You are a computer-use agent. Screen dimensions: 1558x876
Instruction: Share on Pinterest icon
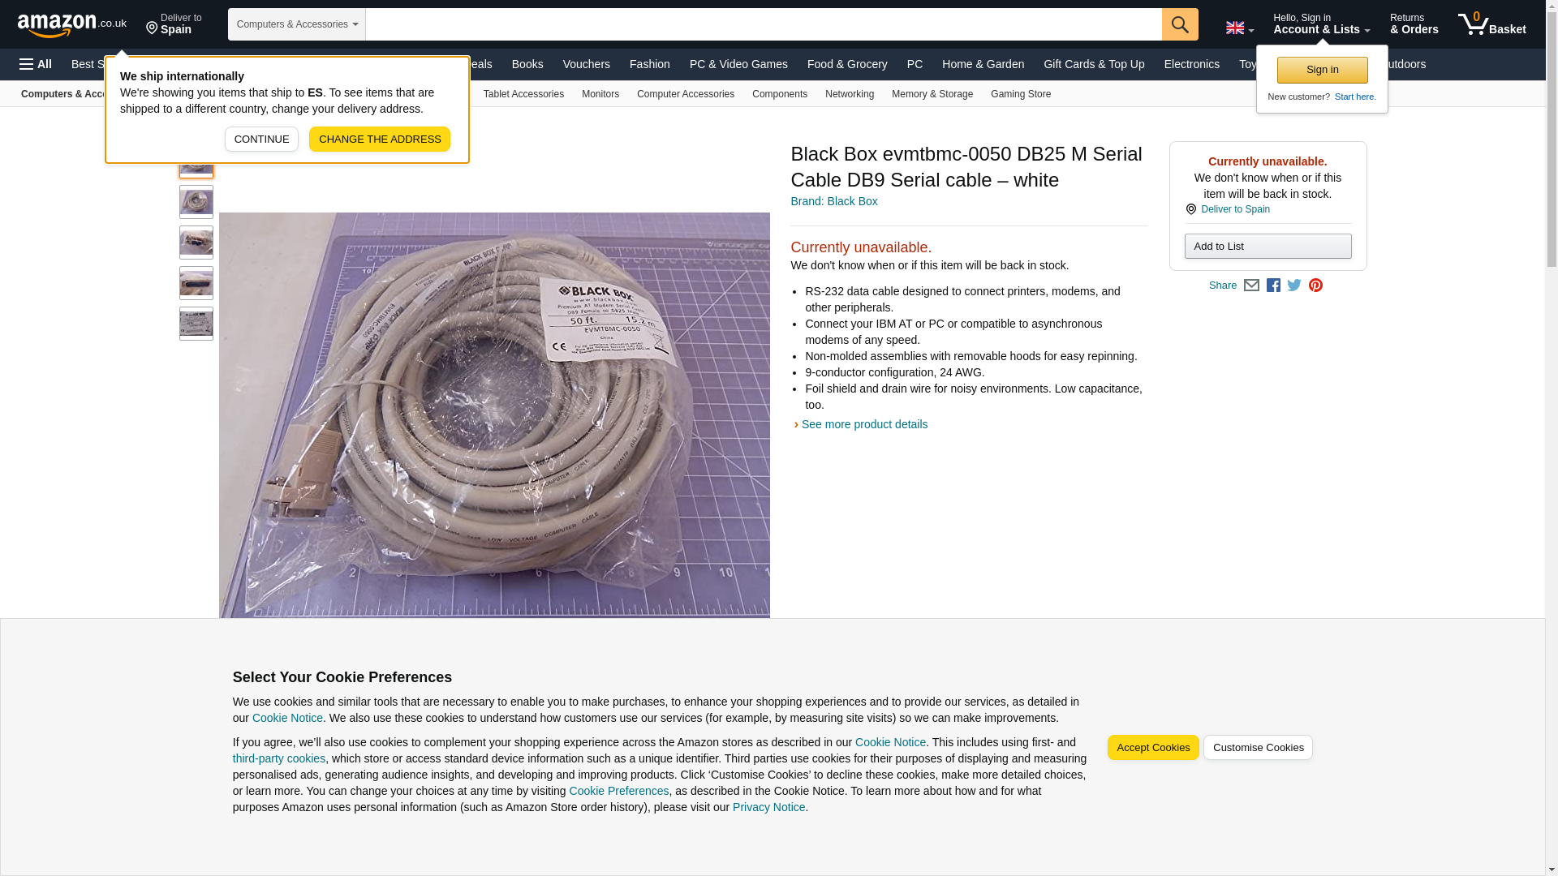pyautogui.click(x=1315, y=286)
